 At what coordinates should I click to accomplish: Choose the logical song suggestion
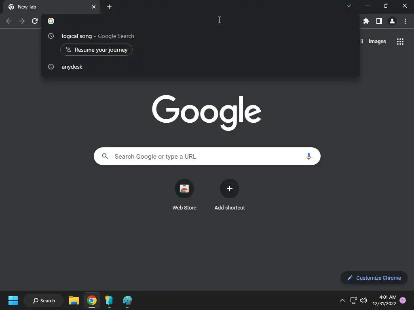tap(201, 36)
